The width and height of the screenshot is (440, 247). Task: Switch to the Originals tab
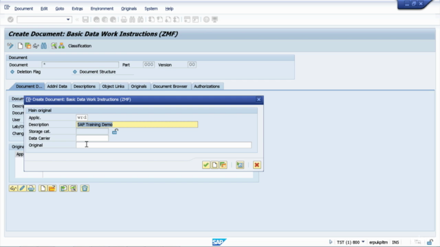[x=139, y=86]
